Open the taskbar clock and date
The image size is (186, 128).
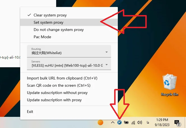coord(162,122)
